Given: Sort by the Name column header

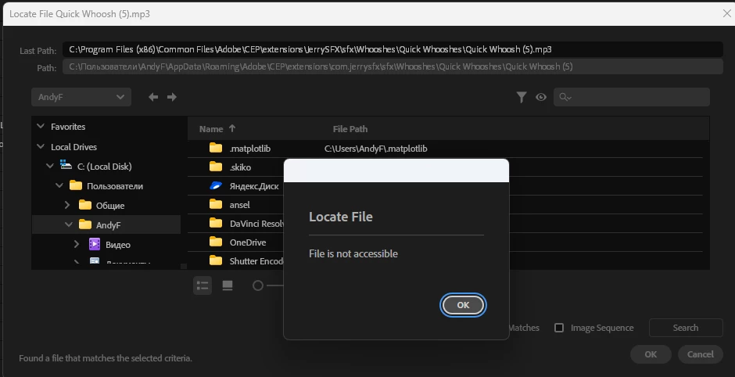Looking at the screenshot, I should (x=211, y=129).
